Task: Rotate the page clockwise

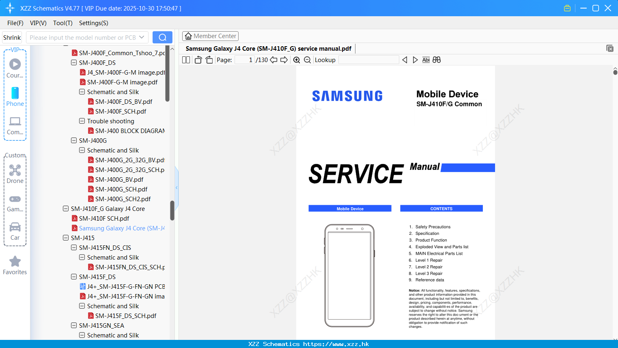Action: point(209,60)
